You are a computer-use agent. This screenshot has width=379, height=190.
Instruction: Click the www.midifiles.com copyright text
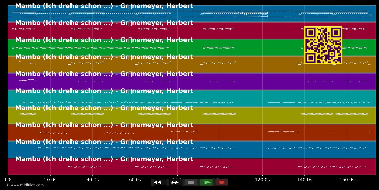coord(25,185)
